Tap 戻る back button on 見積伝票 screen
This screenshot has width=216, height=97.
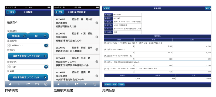(107, 8)
